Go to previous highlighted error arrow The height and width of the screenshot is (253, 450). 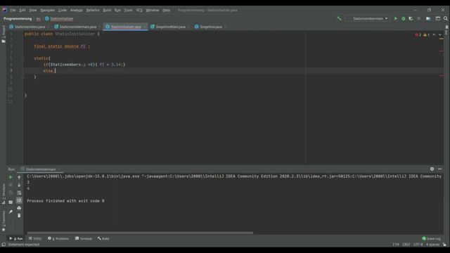pos(434,34)
